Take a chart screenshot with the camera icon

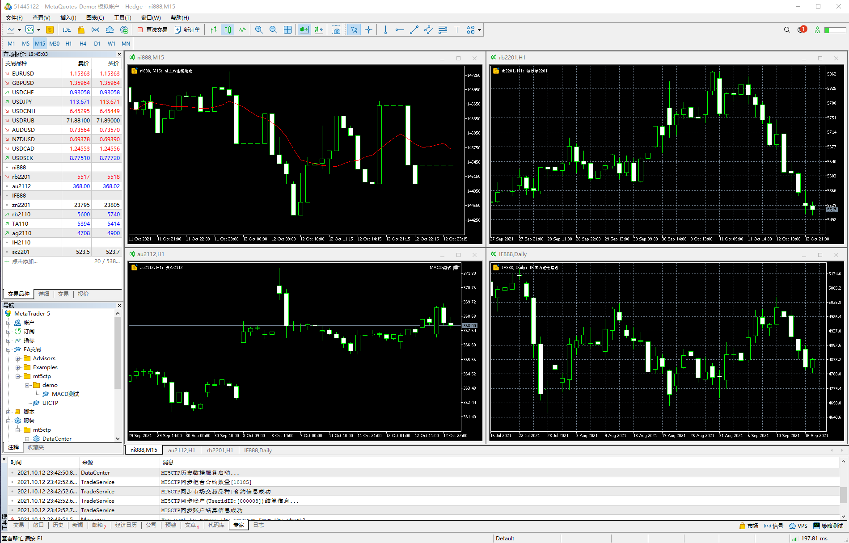coord(336,29)
